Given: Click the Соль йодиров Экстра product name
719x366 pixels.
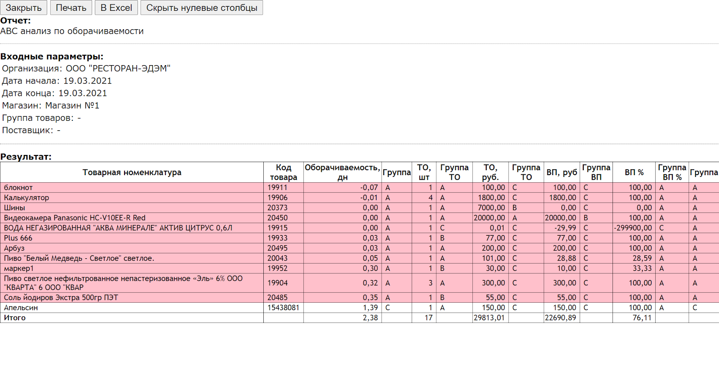Looking at the screenshot, I should [x=61, y=298].
